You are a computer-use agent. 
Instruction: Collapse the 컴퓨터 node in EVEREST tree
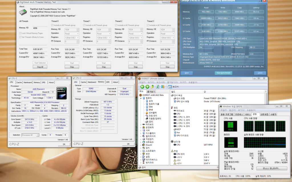coord(141,98)
